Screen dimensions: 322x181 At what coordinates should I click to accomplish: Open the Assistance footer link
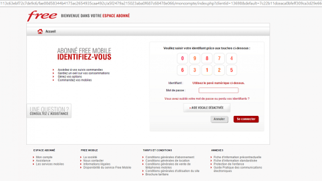43,160
